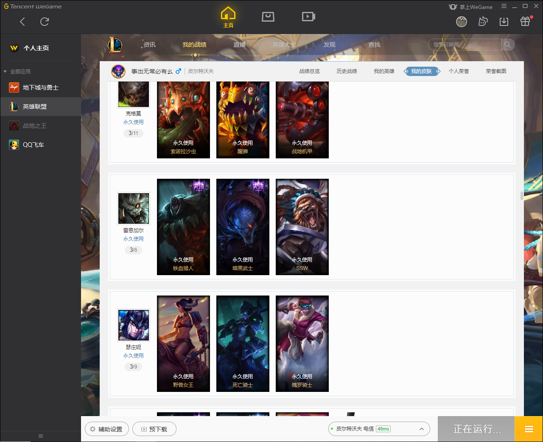Image resolution: width=543 pixels, height=442 pixels.
Task: Select 战地之王 in sidebar
Action: (41, 126)
